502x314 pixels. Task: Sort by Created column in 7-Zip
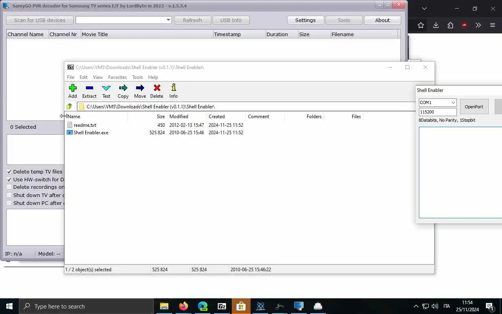[226, 117]
